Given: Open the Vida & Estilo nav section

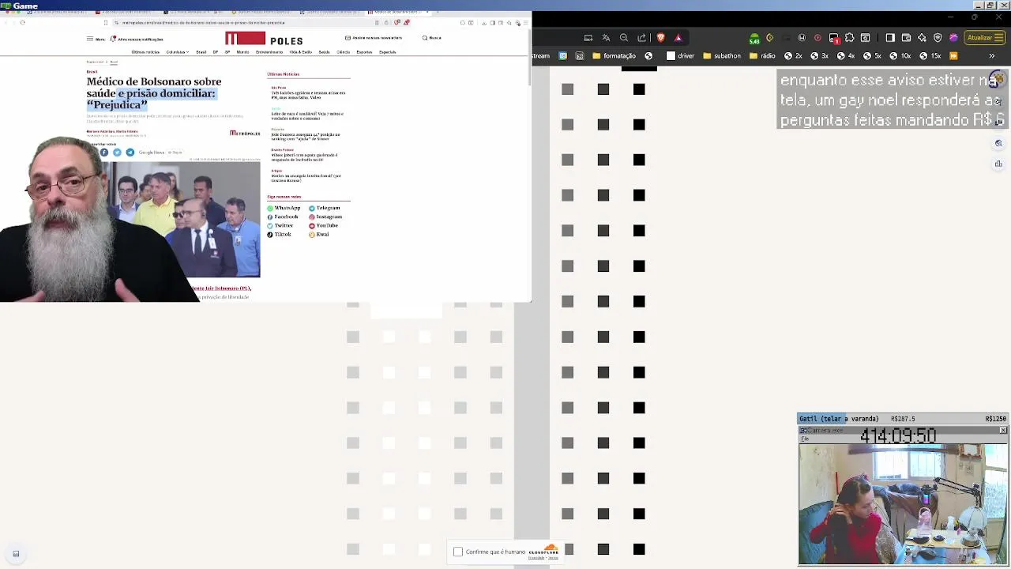Looking at the screenshot, I should [x=300, y=52].
